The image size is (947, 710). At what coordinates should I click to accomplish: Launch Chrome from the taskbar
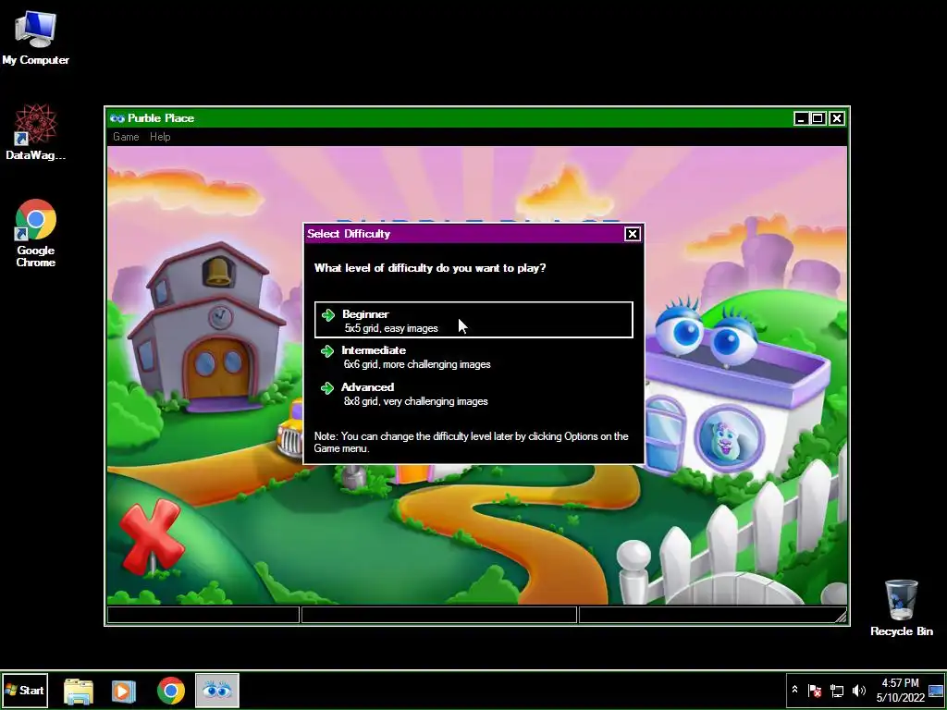tap(171, 691)
